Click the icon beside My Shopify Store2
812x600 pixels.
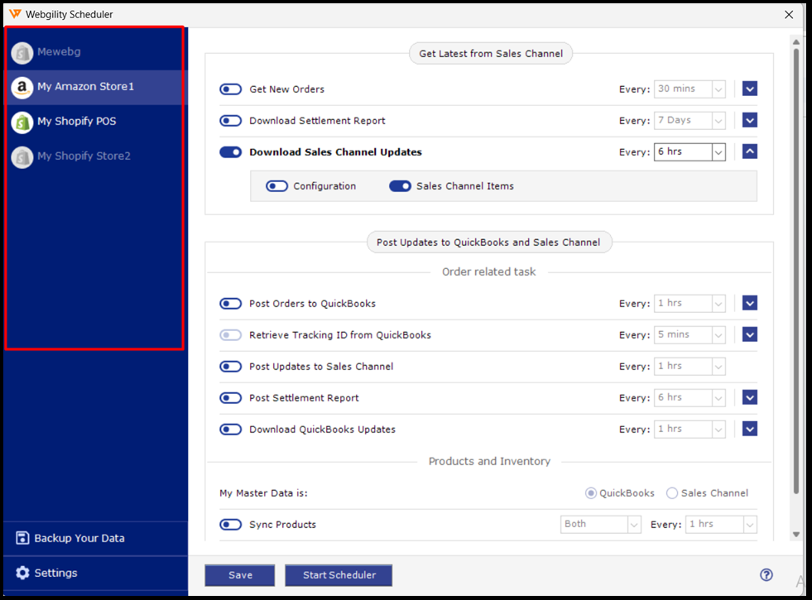22,156
